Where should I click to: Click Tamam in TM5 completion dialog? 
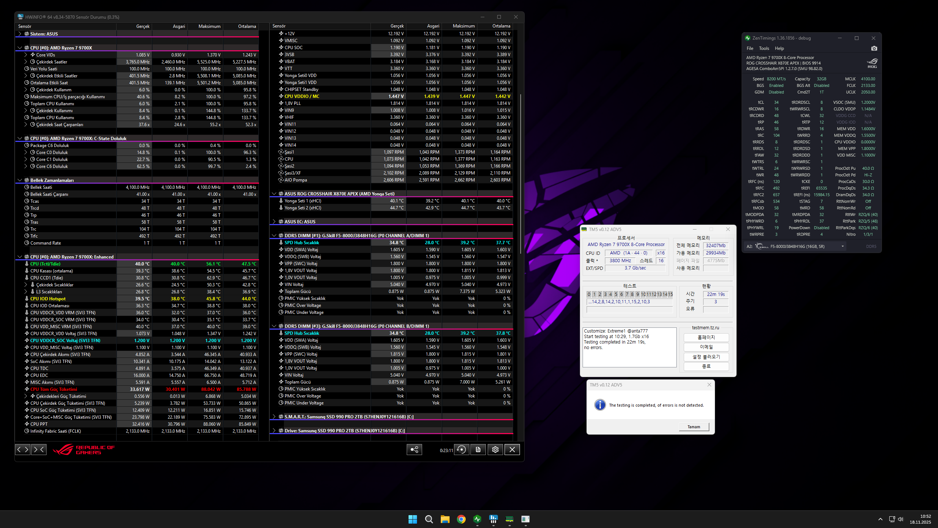pos(694,427)
